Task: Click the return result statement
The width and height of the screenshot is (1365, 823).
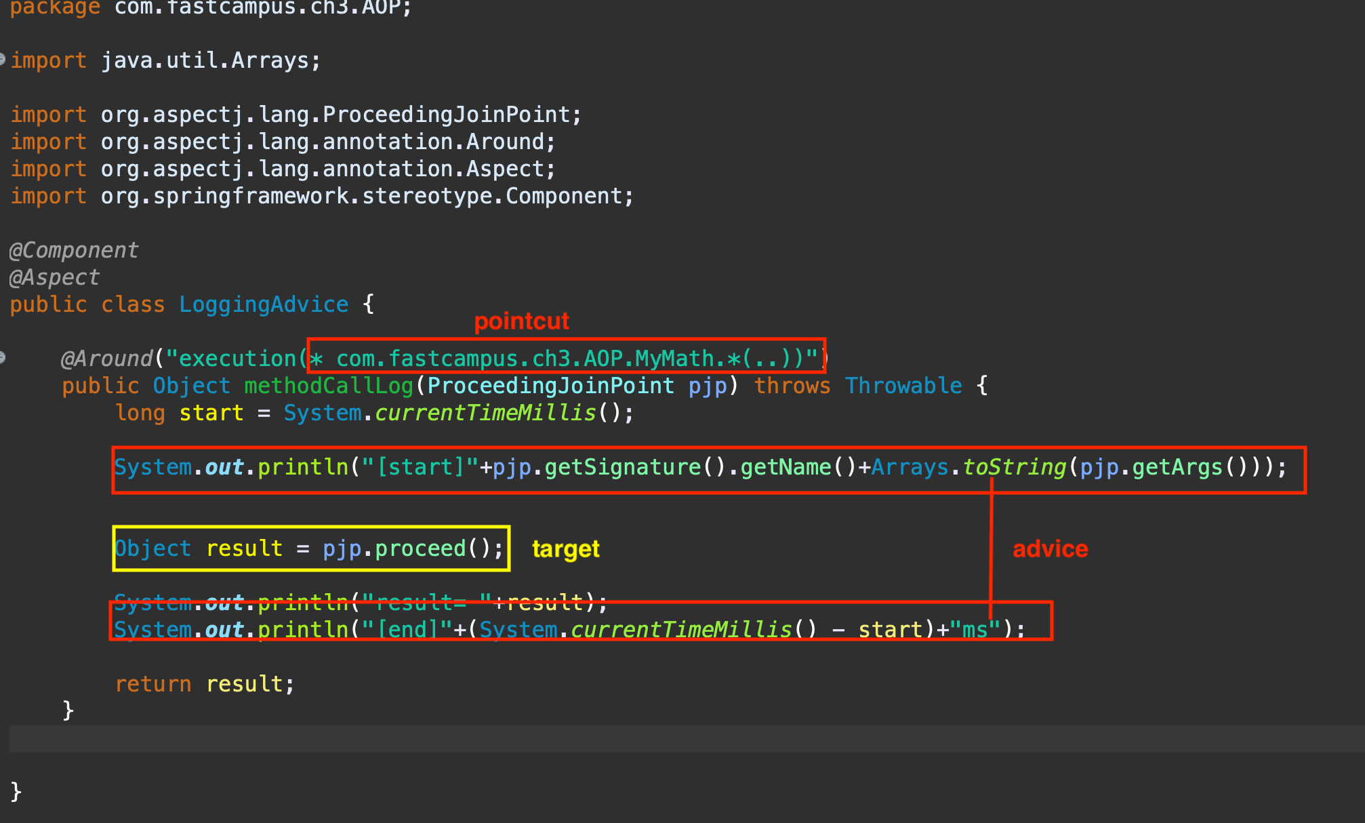Action: pyautogui.click(x=205, y=684)
